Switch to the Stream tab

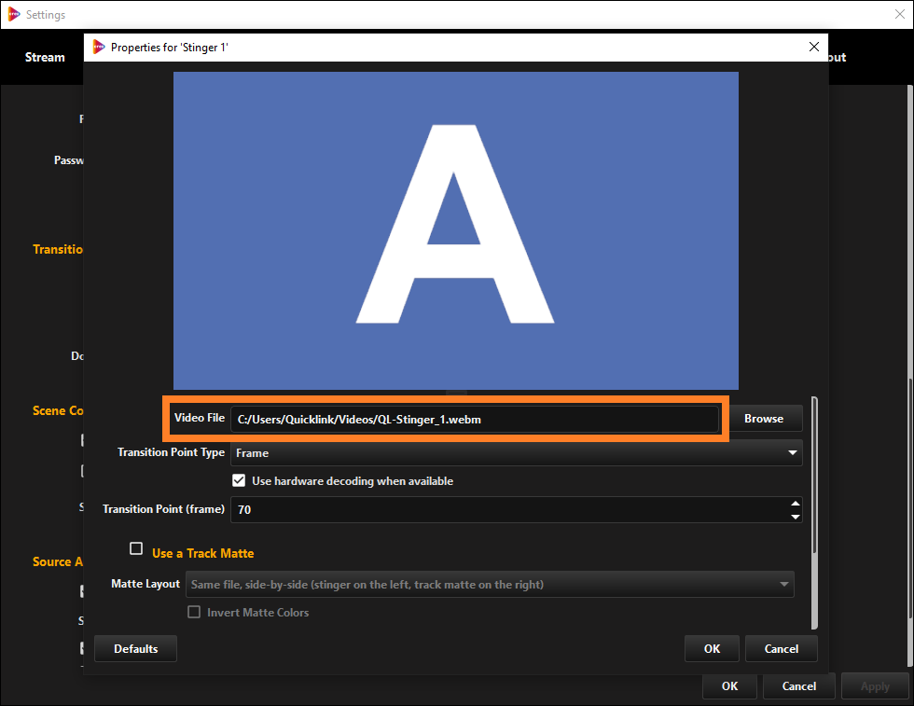pos(45,58)
